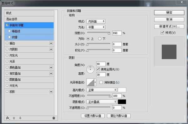188x124 pixels.
Task: Enable the 等高线 checkbox
Action: click(9, 31)
